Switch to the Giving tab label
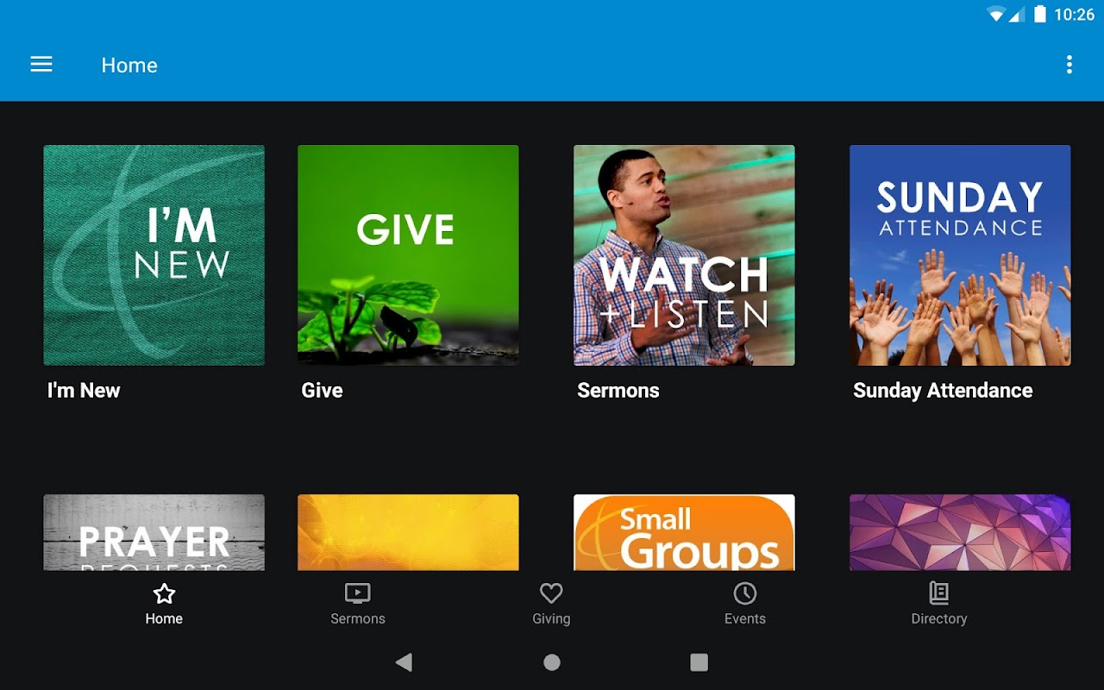The image size is (1104, 690). [x=551, y=618]
